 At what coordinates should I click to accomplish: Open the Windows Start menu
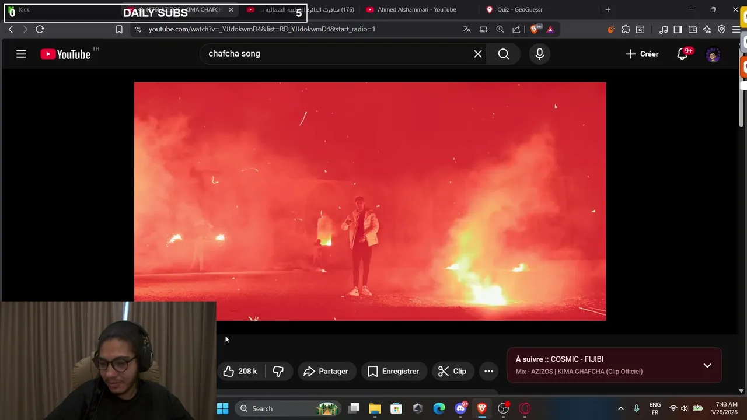(222, 408)
